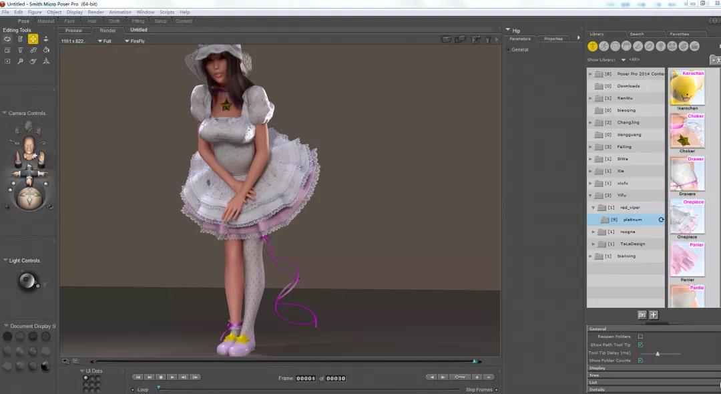Open the Hands library category

coord(638,46)
